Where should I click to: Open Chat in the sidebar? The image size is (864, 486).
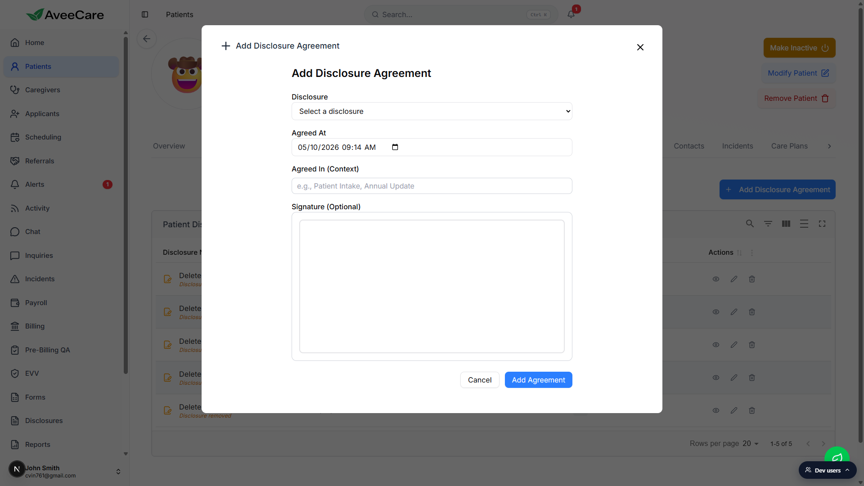click(x=61, y=232)
